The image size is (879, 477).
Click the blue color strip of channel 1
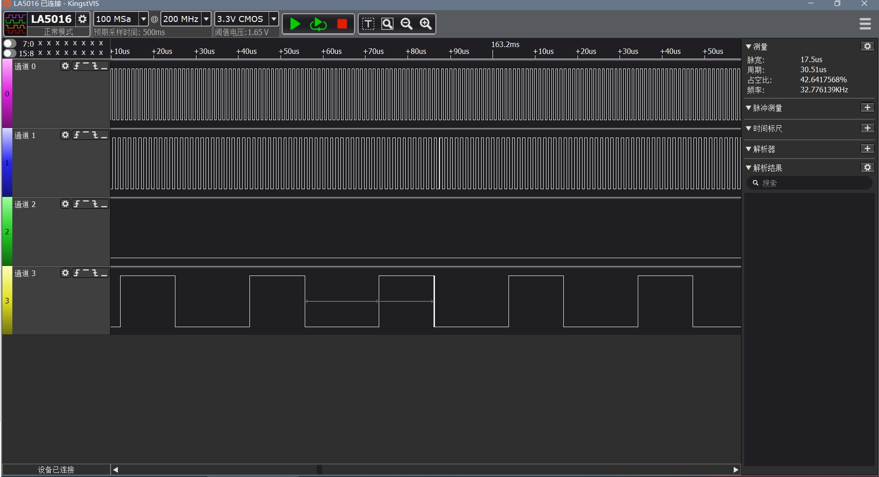click(x=7, y=162)
